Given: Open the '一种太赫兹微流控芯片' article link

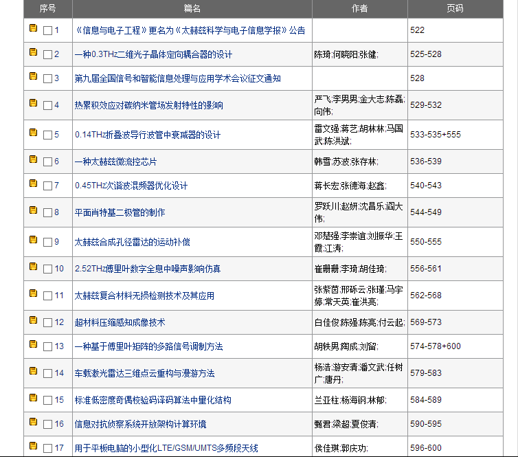Looking at the screenshot, I should click(115, 161).
